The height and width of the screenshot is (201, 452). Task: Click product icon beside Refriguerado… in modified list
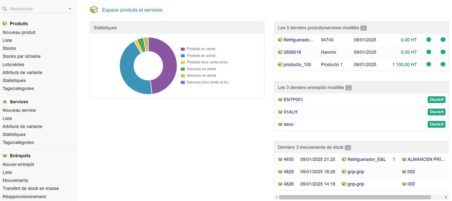pos(280,40)
